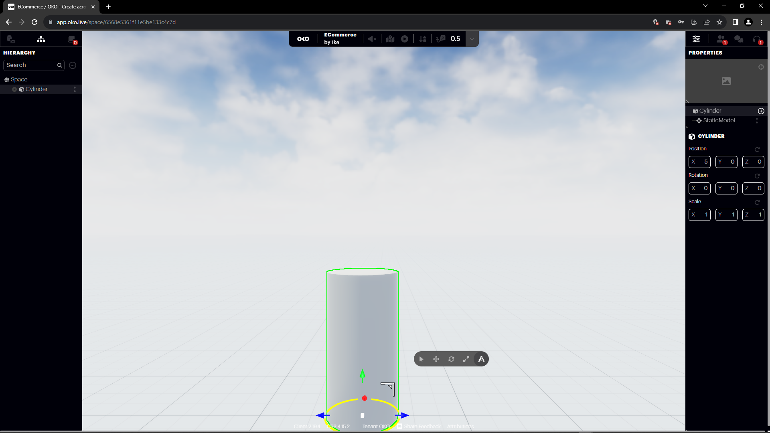The width and height of the screenshot is (770, 433).
Task: Open StaticModel component options menu
Action: [757, 120]
